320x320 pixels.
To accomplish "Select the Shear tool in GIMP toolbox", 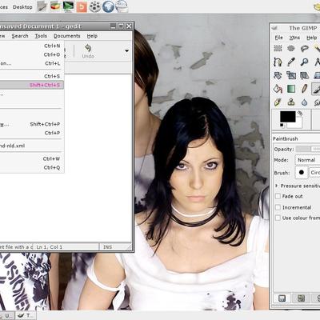I will point(304,75).
